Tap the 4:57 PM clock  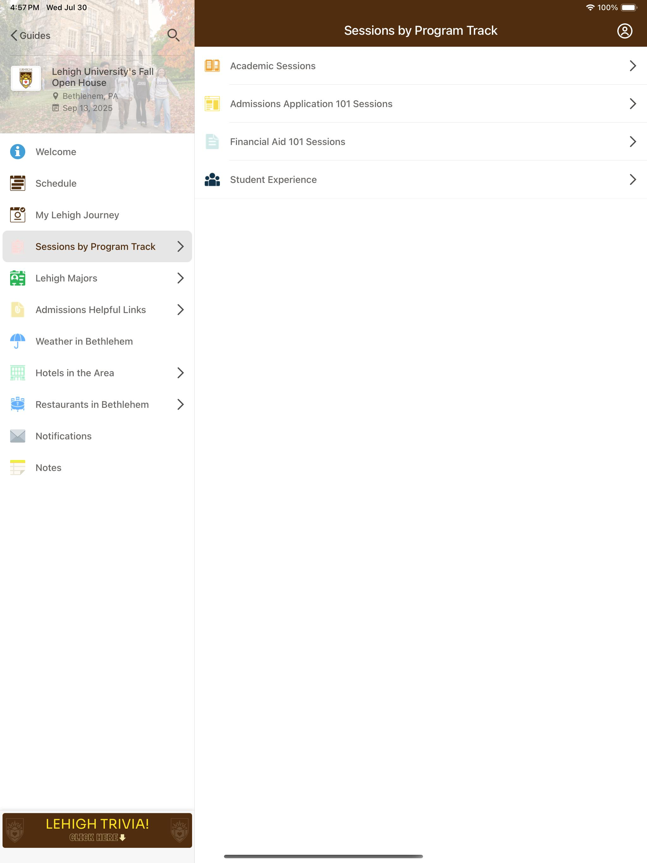click(25, 7)
